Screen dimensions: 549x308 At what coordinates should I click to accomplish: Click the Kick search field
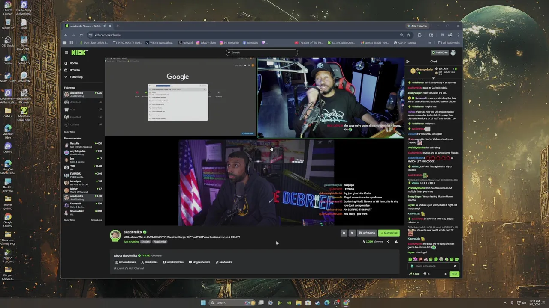click(x=262, y=53)
